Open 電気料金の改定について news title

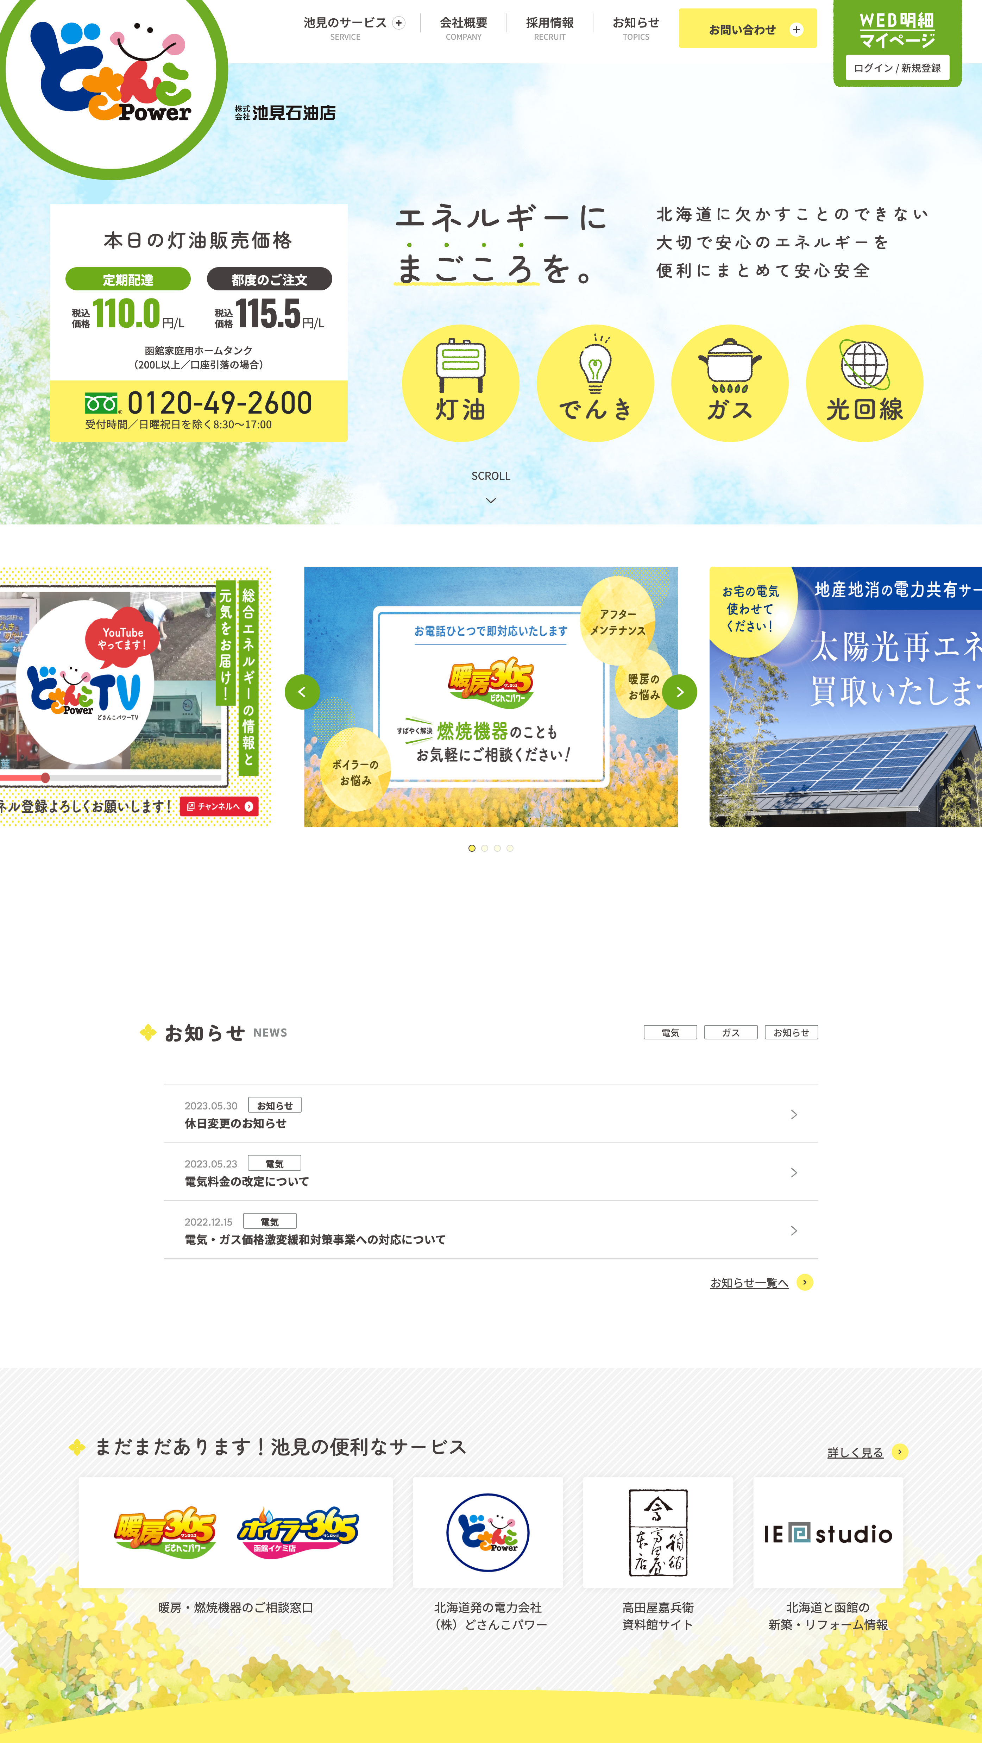point(247,1181)
